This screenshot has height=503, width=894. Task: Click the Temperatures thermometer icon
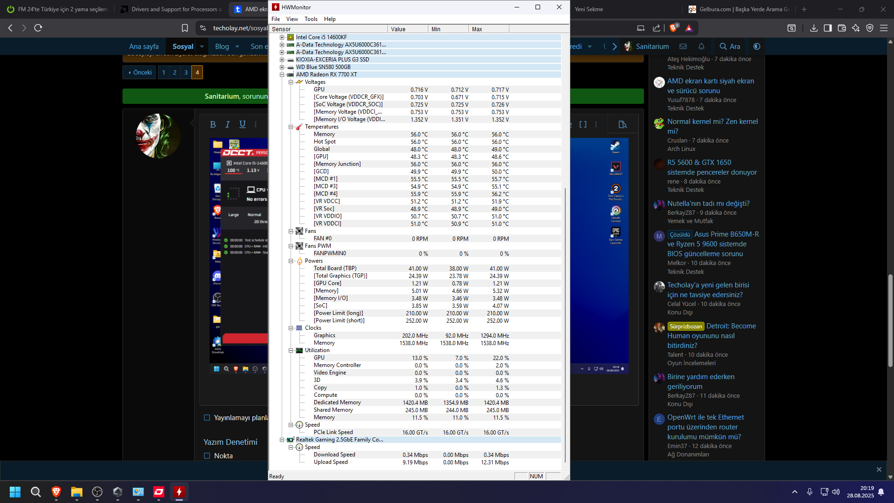[x=299, y=127]
